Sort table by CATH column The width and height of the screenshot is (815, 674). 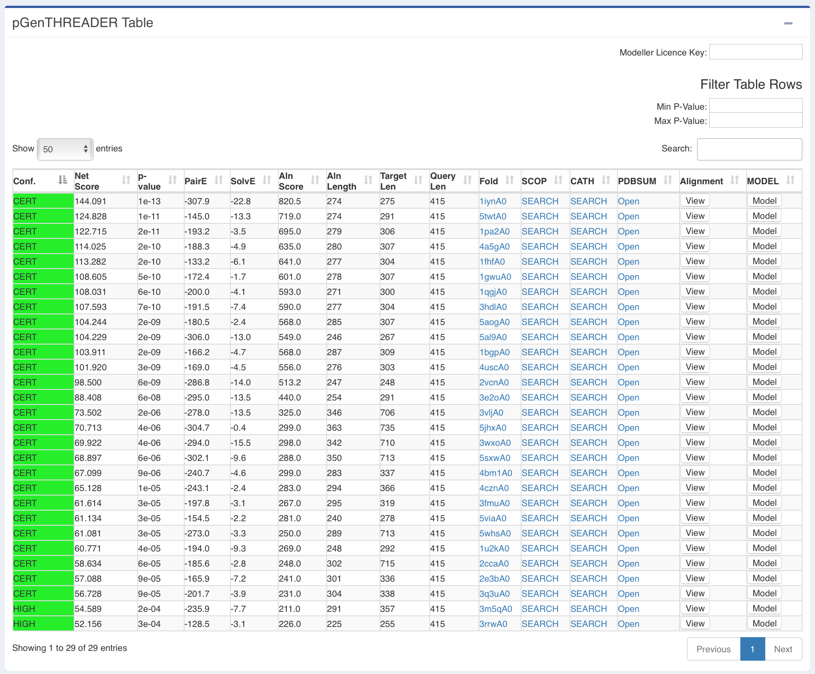click(x=593, y=181)
